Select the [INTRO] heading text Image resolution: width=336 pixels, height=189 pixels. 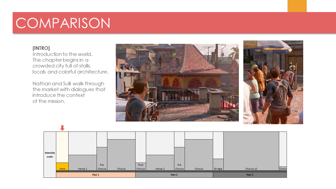point(41,48)
